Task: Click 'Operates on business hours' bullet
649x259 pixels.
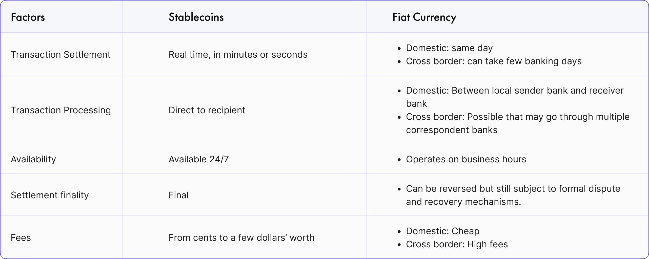Action: (466, 159)
